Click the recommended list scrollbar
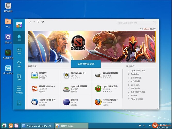The height and width of the screenshot is (129, 172). [x=122, y=84]
